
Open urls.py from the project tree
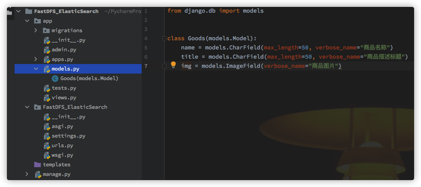pyautogui.click(x=62, y=146)
